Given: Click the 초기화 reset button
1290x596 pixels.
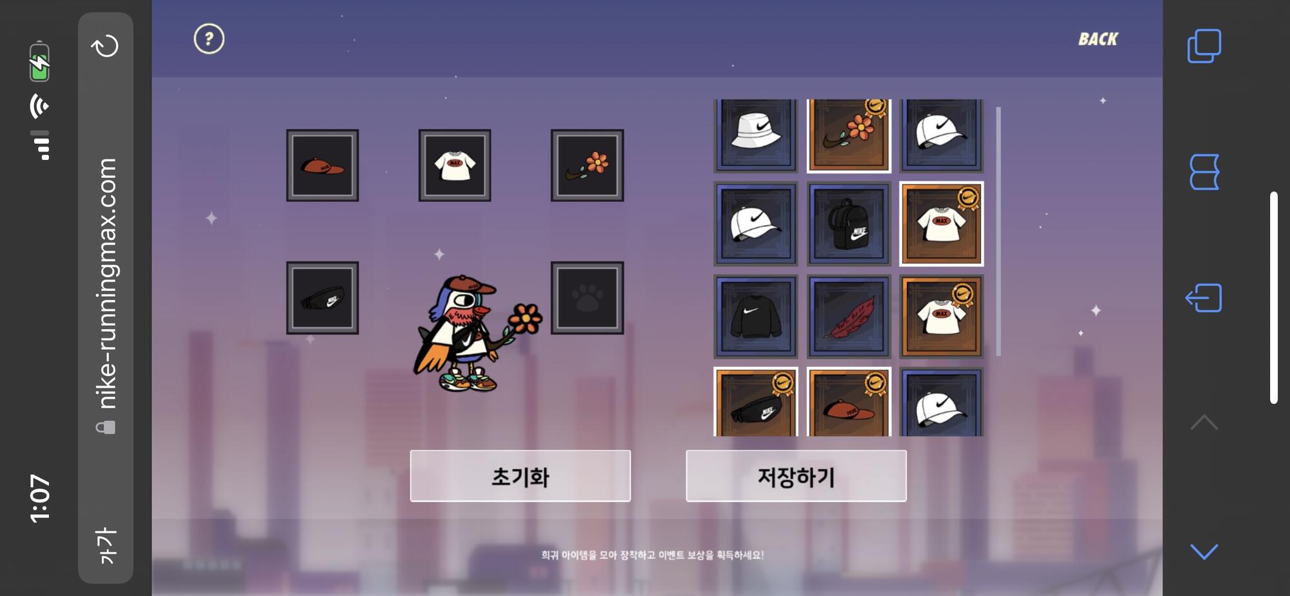Looking at the screenshot, I should pos(521,476).
